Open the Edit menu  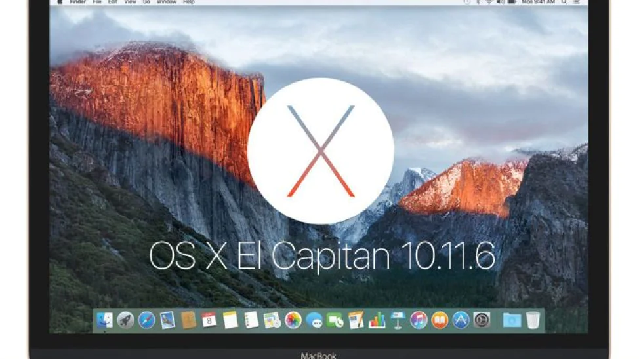click(x=113, y=1)
